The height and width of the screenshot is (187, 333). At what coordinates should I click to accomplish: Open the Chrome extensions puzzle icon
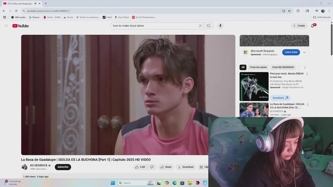coord(298,11)
